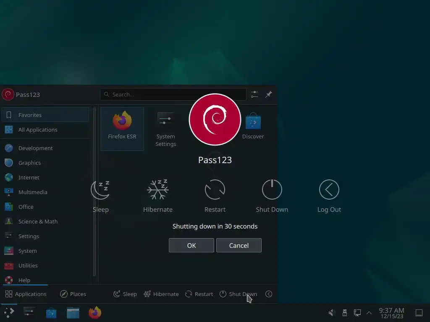Click the muted volume tray icon
Image resolution: width=430 pixels, height=322 pixels.
coord(332,312)
